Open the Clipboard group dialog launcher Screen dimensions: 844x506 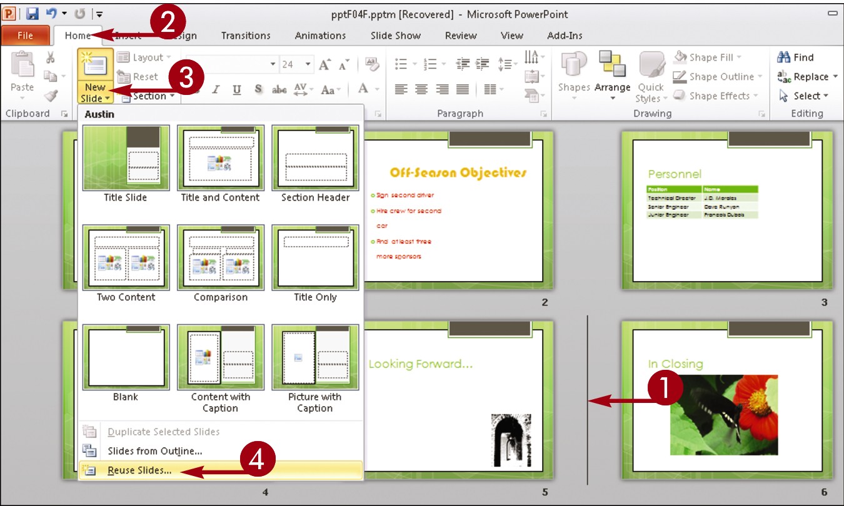[64, 114]
